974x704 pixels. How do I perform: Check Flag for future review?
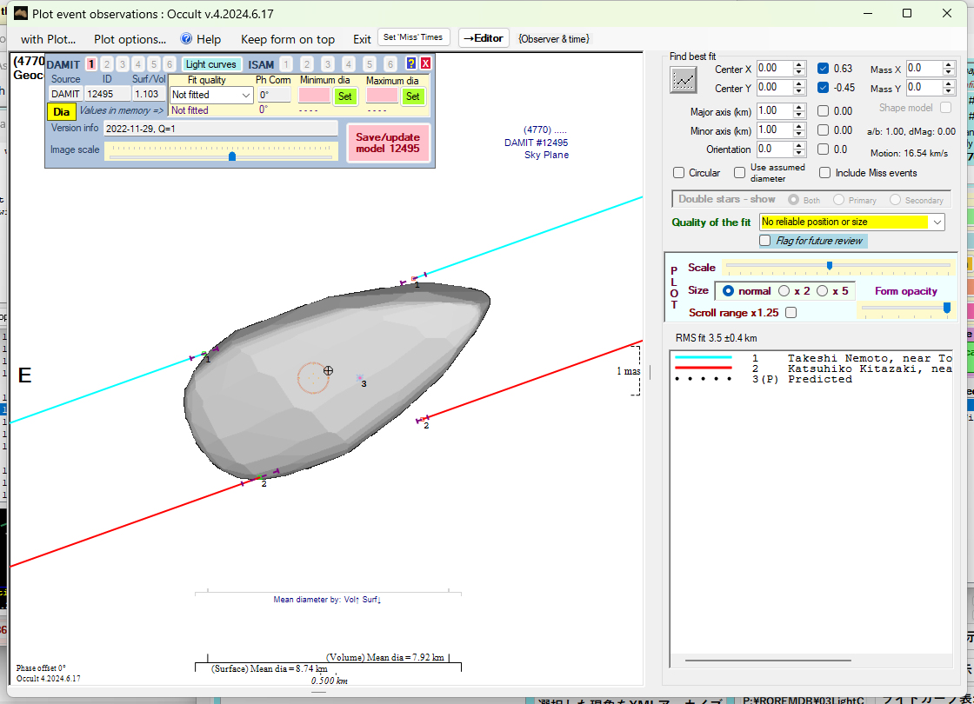[x=765, y=241]
